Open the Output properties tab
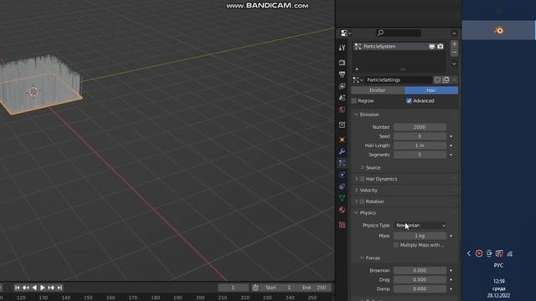The width and height of the screenshot is (536, 301). [343, 74]
